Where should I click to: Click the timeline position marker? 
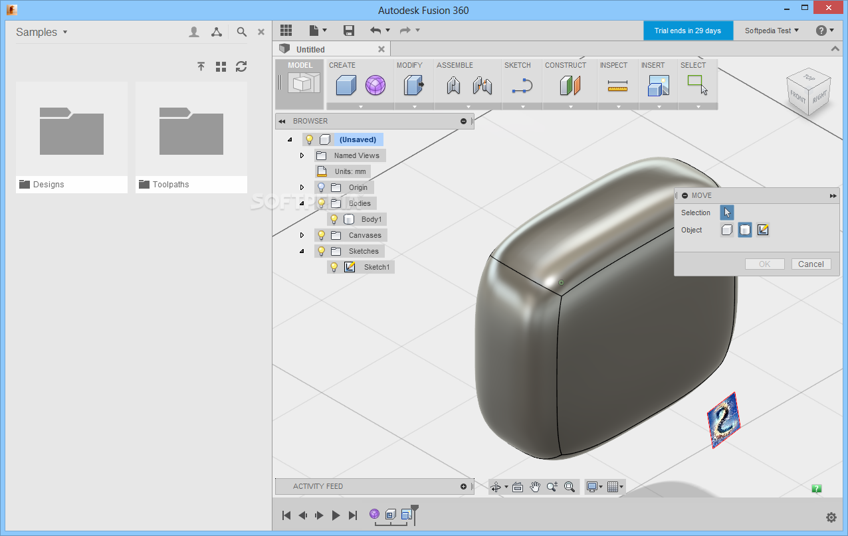[415, 513]
